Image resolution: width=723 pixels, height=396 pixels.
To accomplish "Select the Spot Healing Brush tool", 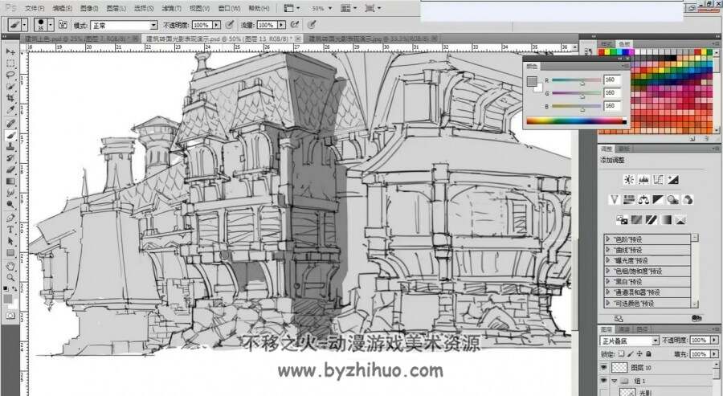I will tap(10, 123).
